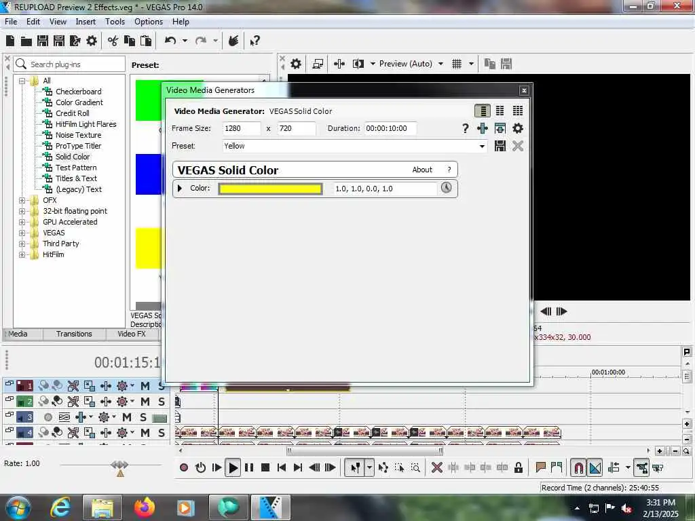Open preview Project Video Properties gear
The height and width of the screenshot is (521, 695).
coord(296,64)
